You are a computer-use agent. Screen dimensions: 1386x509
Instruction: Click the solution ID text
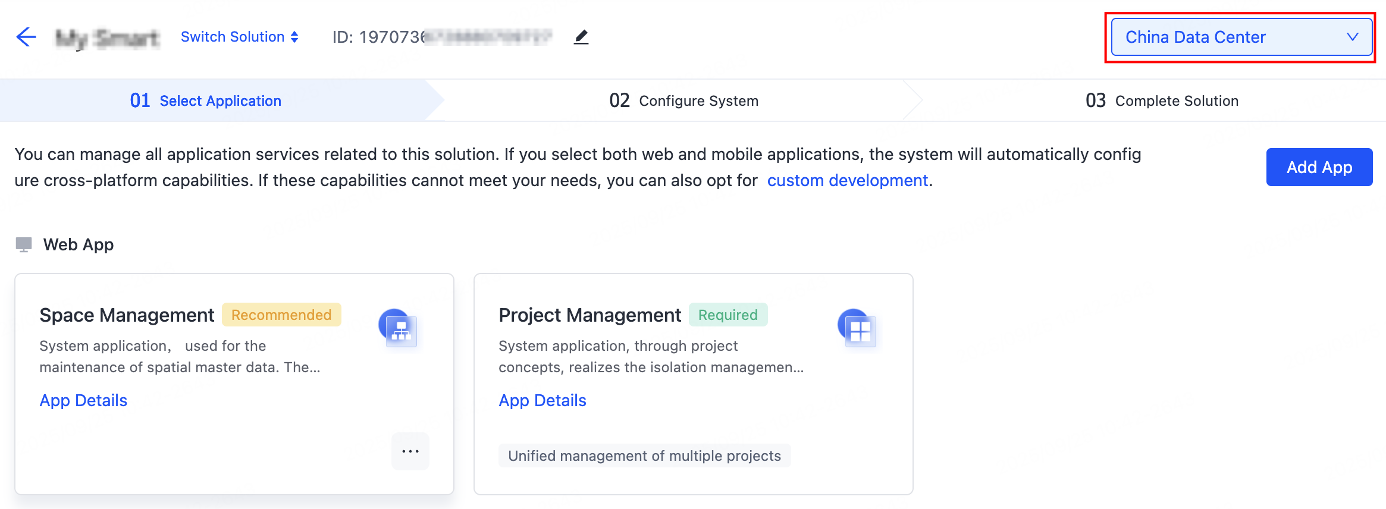tap(442, 37)
